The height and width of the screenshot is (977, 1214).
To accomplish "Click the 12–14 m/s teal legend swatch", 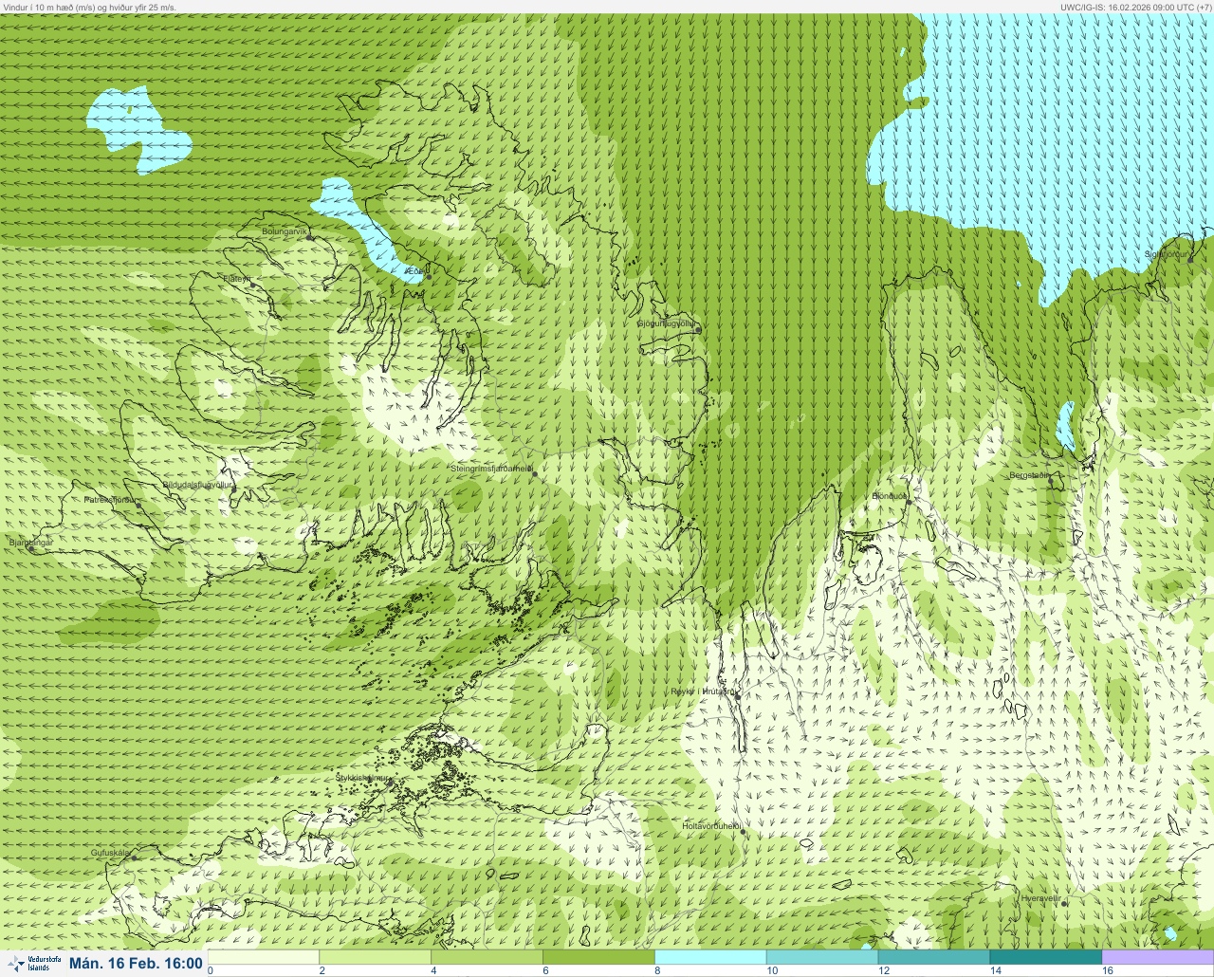I will (x=934, y=957).
